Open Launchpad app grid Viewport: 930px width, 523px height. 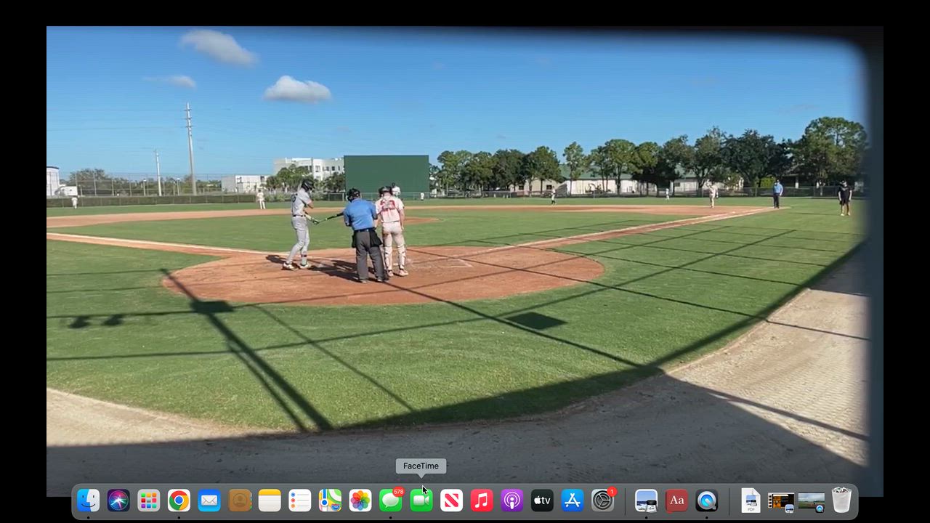pyautogui.click(x=149, y=500)
